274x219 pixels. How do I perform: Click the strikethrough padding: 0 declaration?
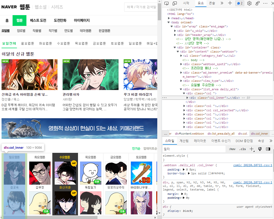178,198
